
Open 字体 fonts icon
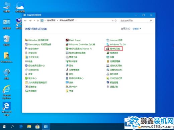click(67, 91)
